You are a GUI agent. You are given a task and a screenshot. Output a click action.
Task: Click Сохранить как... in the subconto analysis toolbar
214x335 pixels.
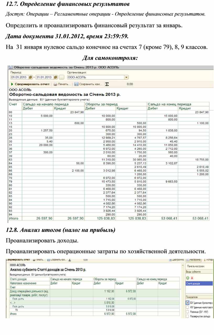[56, 260]
